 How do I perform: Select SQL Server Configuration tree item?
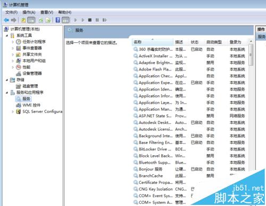(x=43, y=112)
